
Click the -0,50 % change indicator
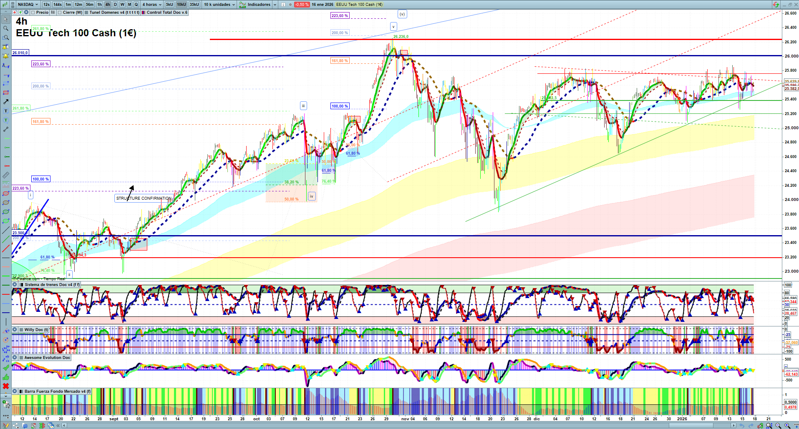tap(302, 5)
